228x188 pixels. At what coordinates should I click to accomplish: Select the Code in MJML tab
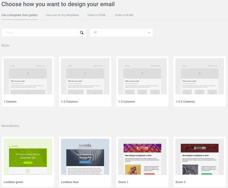124,15
